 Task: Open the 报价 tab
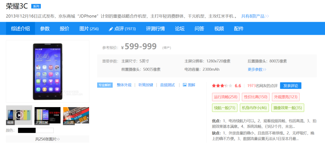(64, 29)
